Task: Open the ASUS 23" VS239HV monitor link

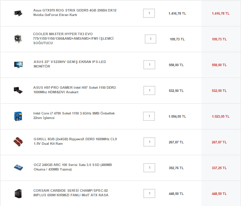Action: (x=70, y=64)
